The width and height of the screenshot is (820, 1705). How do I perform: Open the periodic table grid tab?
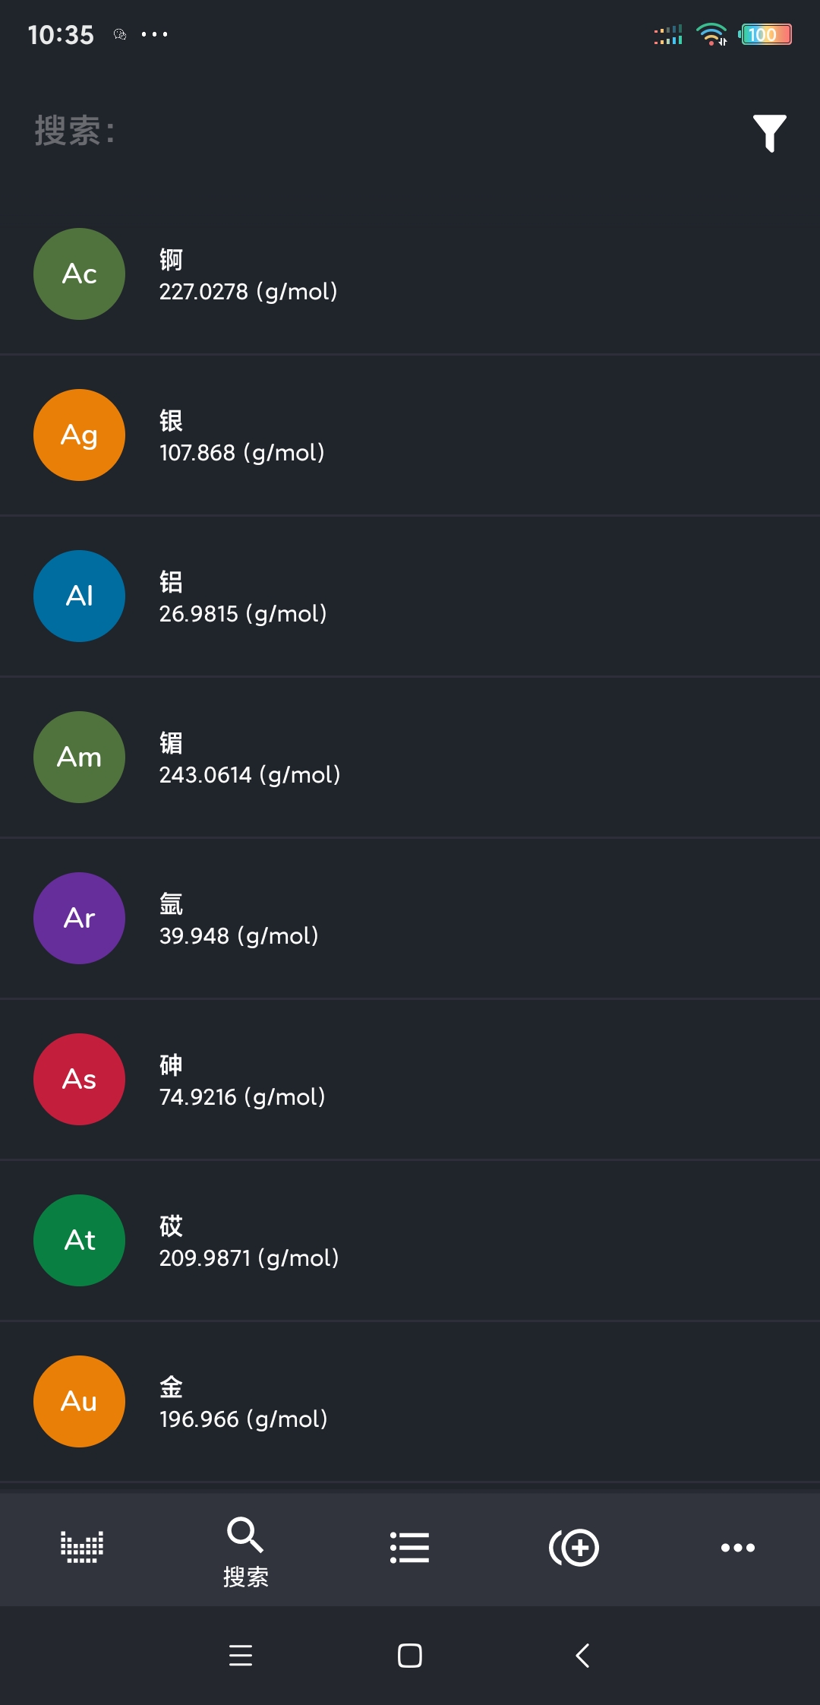pos(82,1547)
